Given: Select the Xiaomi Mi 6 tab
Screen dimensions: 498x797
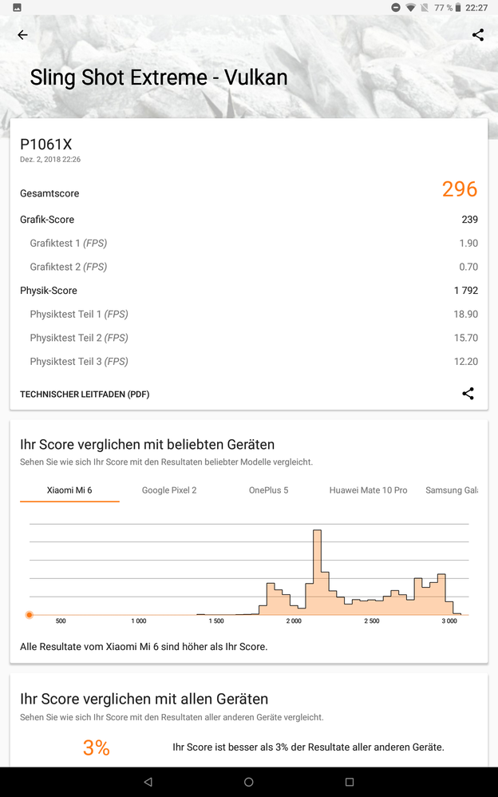Looking at the screenshot, I should 69,490.
